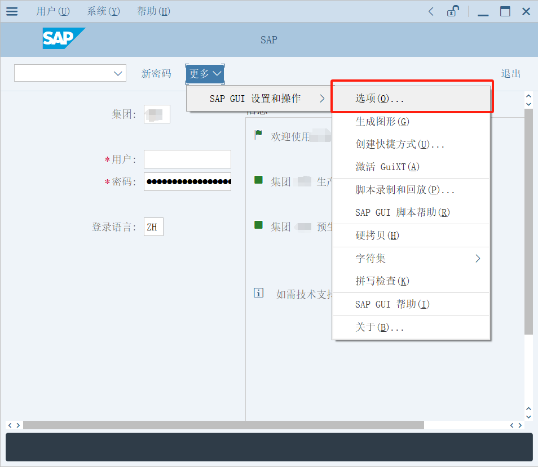Collapse the 更多 dropdown button

coord(205,74)
